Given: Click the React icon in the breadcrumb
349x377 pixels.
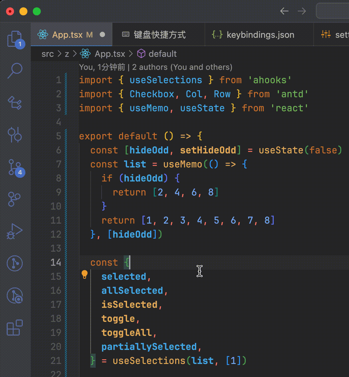Looking at the screenshot, I should coord(85,53).
